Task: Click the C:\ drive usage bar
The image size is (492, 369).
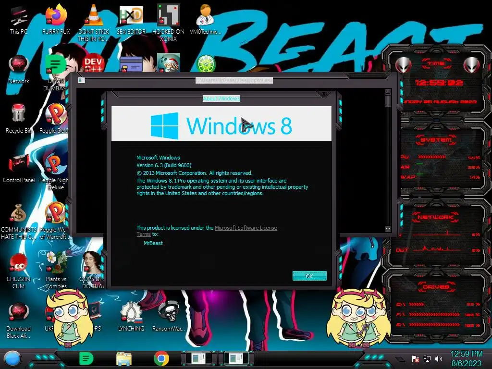Action: click(x=417, y=304)
